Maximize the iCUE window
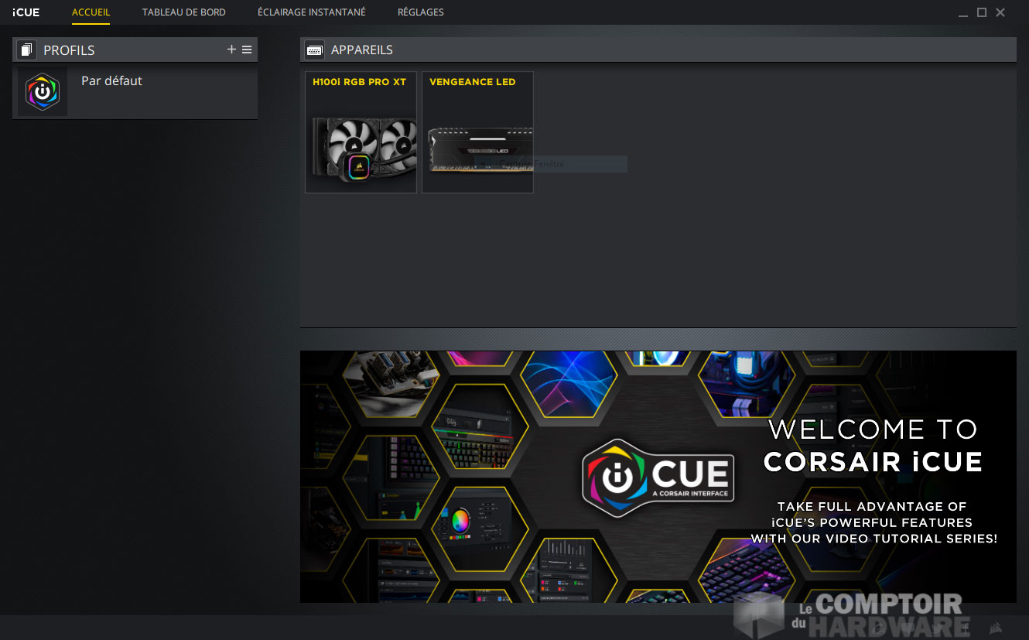The image size is (1029, 640). tap(981, 12)
